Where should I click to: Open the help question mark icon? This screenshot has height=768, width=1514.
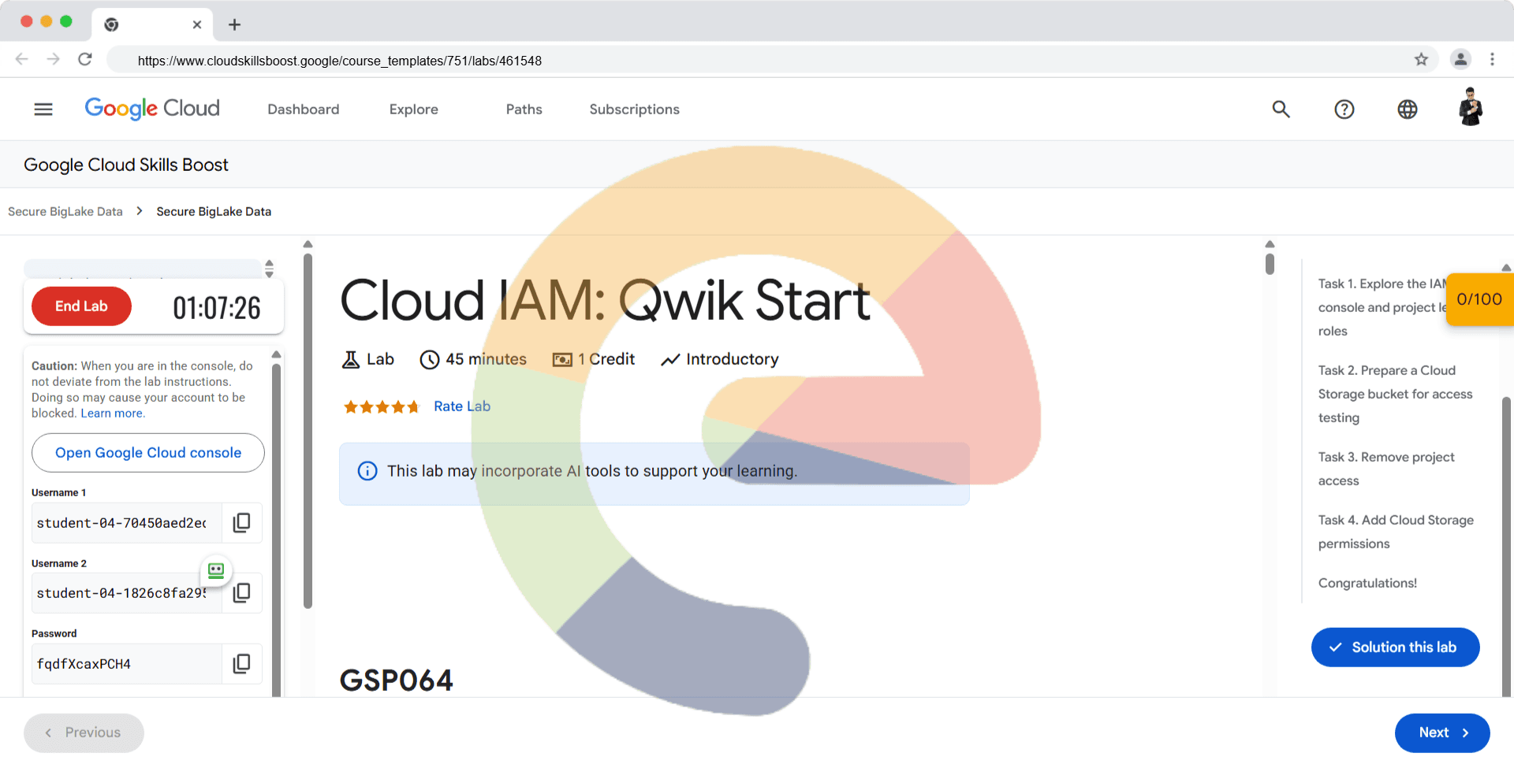click(x=1344, y=109)
